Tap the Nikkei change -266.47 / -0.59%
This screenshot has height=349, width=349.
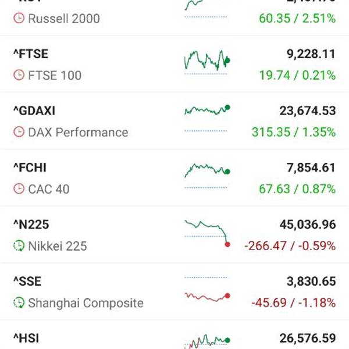coord(290,246)
